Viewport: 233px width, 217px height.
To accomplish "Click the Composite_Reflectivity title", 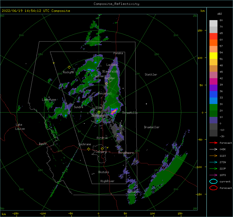I will [x=116, y=4].
